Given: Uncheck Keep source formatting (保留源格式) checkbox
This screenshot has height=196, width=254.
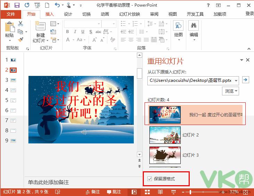Looking at the screenshot, I should pos(149,179).
